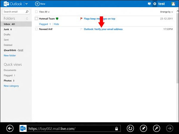Click the Hotmail Team sender name
This screenshot has width=179, height=134.
47,19
